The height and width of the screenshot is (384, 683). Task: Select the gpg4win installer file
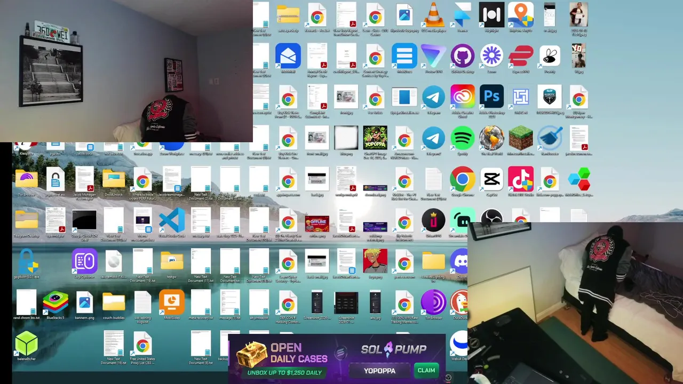pyautogui.click(x=26, y=261)
